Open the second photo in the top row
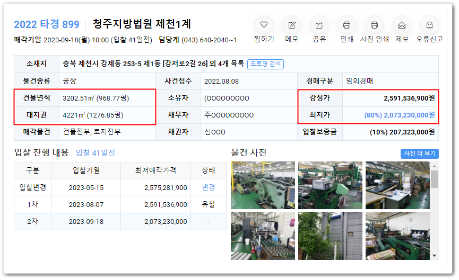The height and width of the screenshot is (280, 459). pos(330,185)
